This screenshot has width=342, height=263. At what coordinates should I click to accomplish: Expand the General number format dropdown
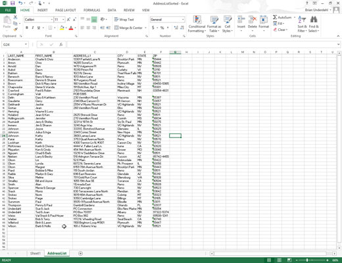pyautogui.click(x=183, y=20)
